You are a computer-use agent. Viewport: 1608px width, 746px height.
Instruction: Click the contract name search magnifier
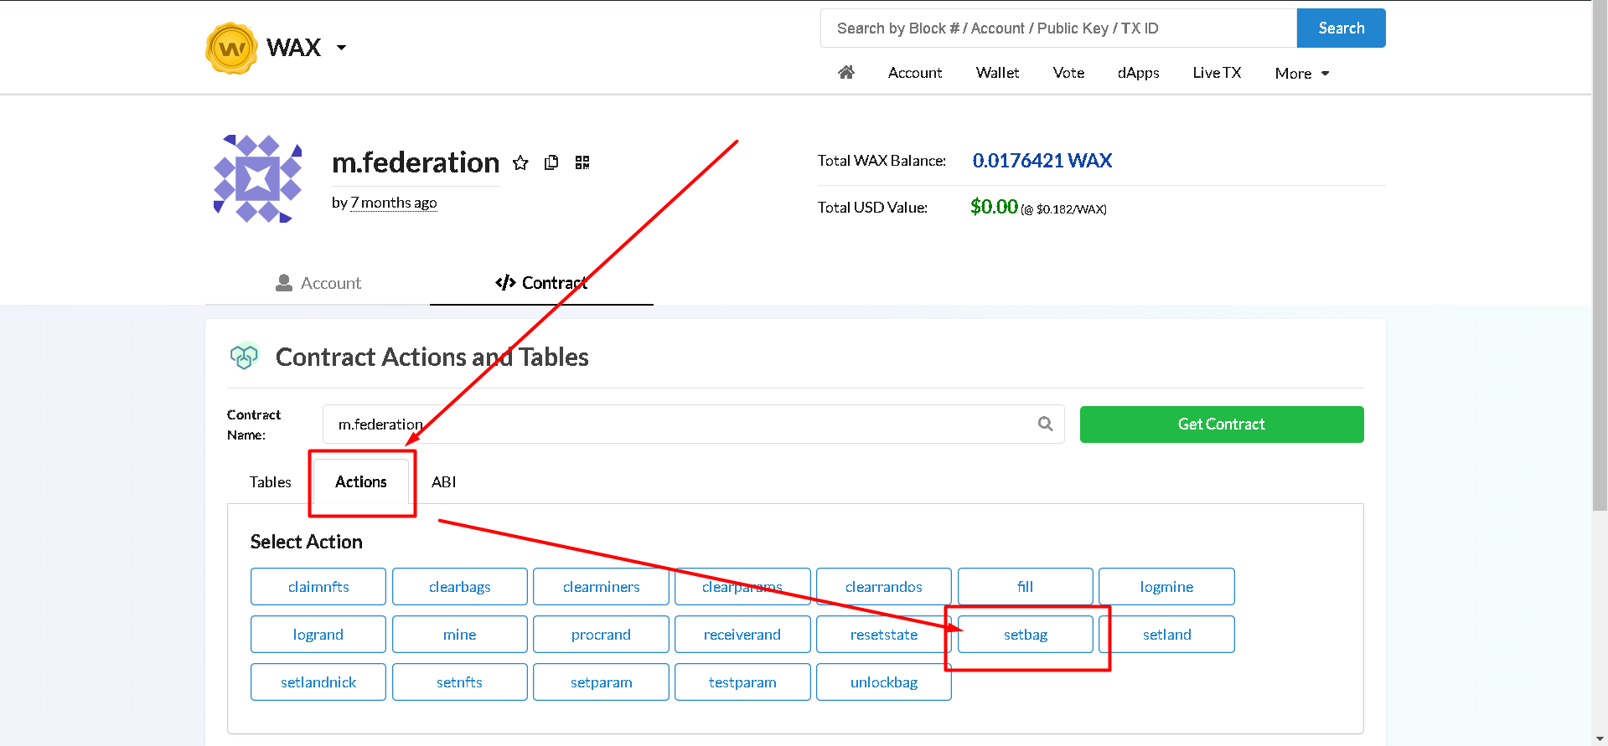[1045, 424]
